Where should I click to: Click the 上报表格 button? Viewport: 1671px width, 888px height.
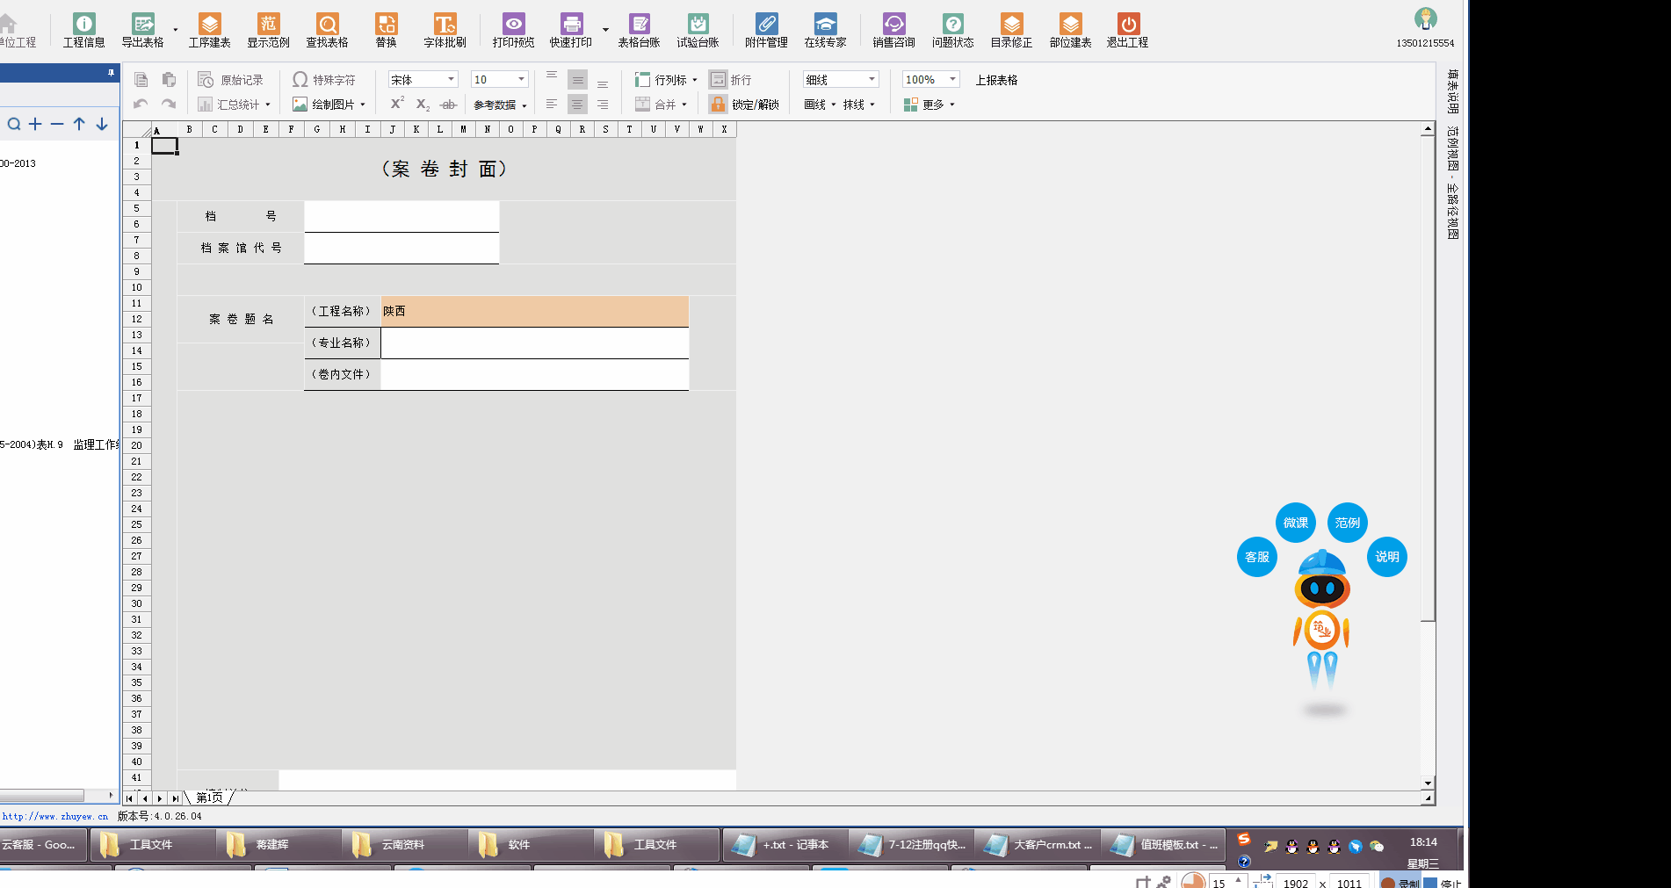(x=996, y=80)
